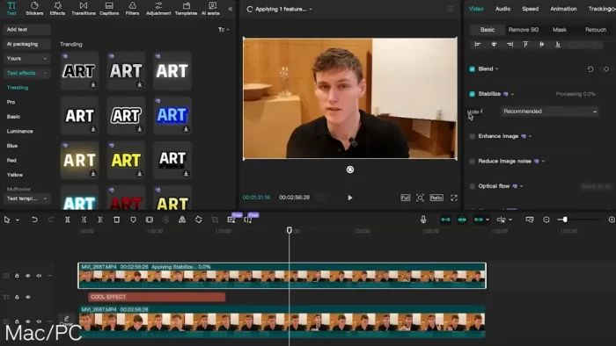Click the fullscreen preview icon
The width and height of the screenshot is (616, 346).
pos(454,198)
